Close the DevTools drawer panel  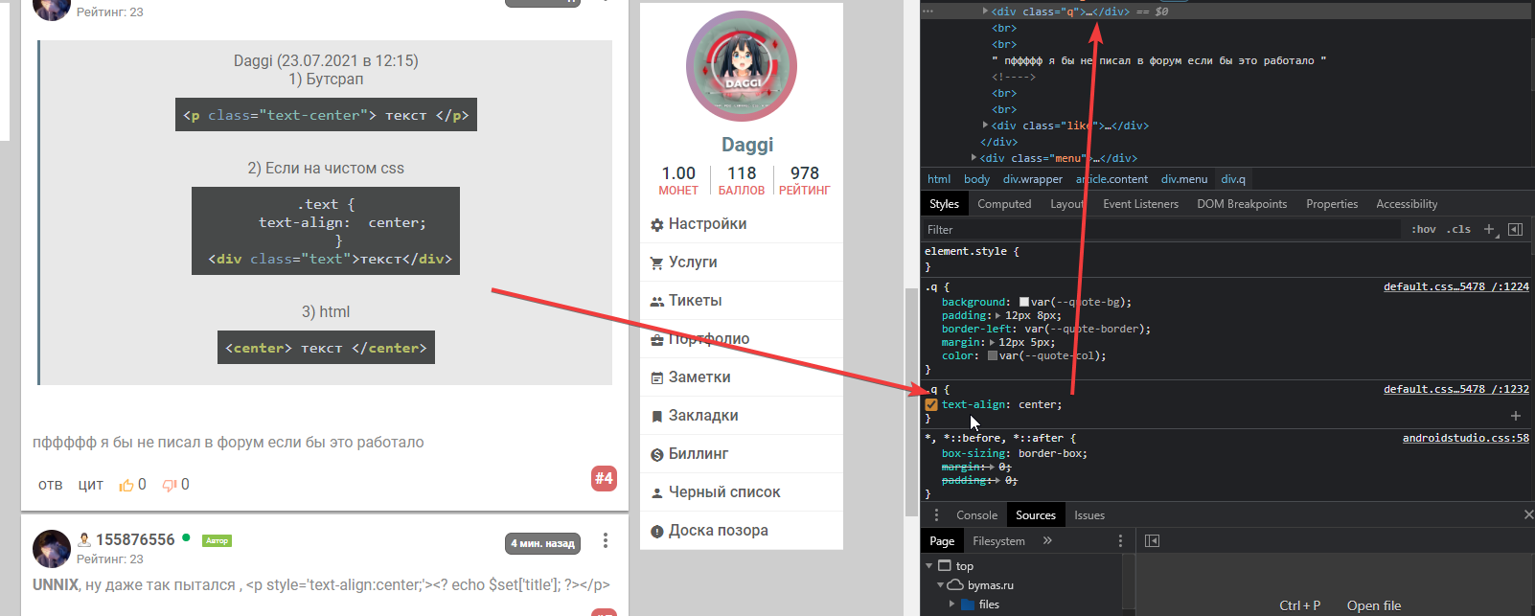pyautogui.click(x=1527, y=515)
